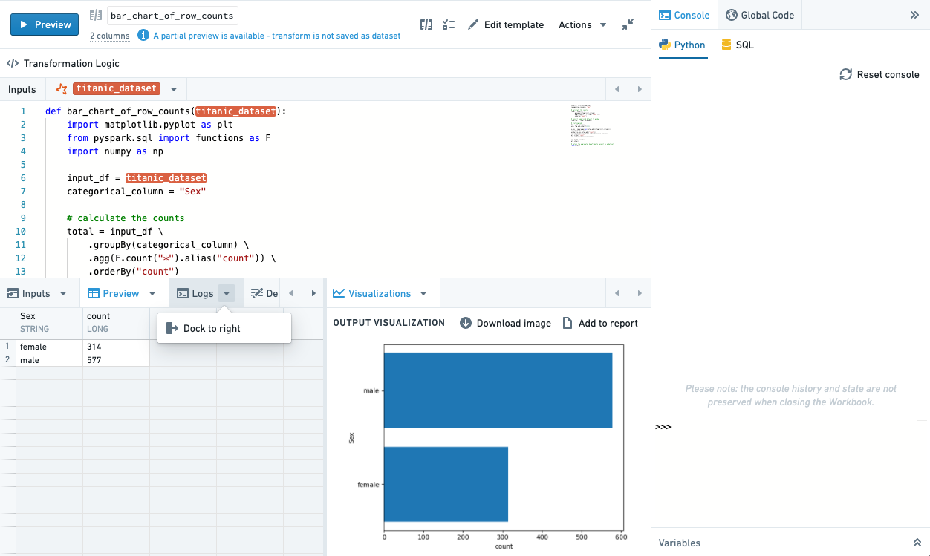
Task: Click the code minimap thumbnail
Action: coord(592,125)
